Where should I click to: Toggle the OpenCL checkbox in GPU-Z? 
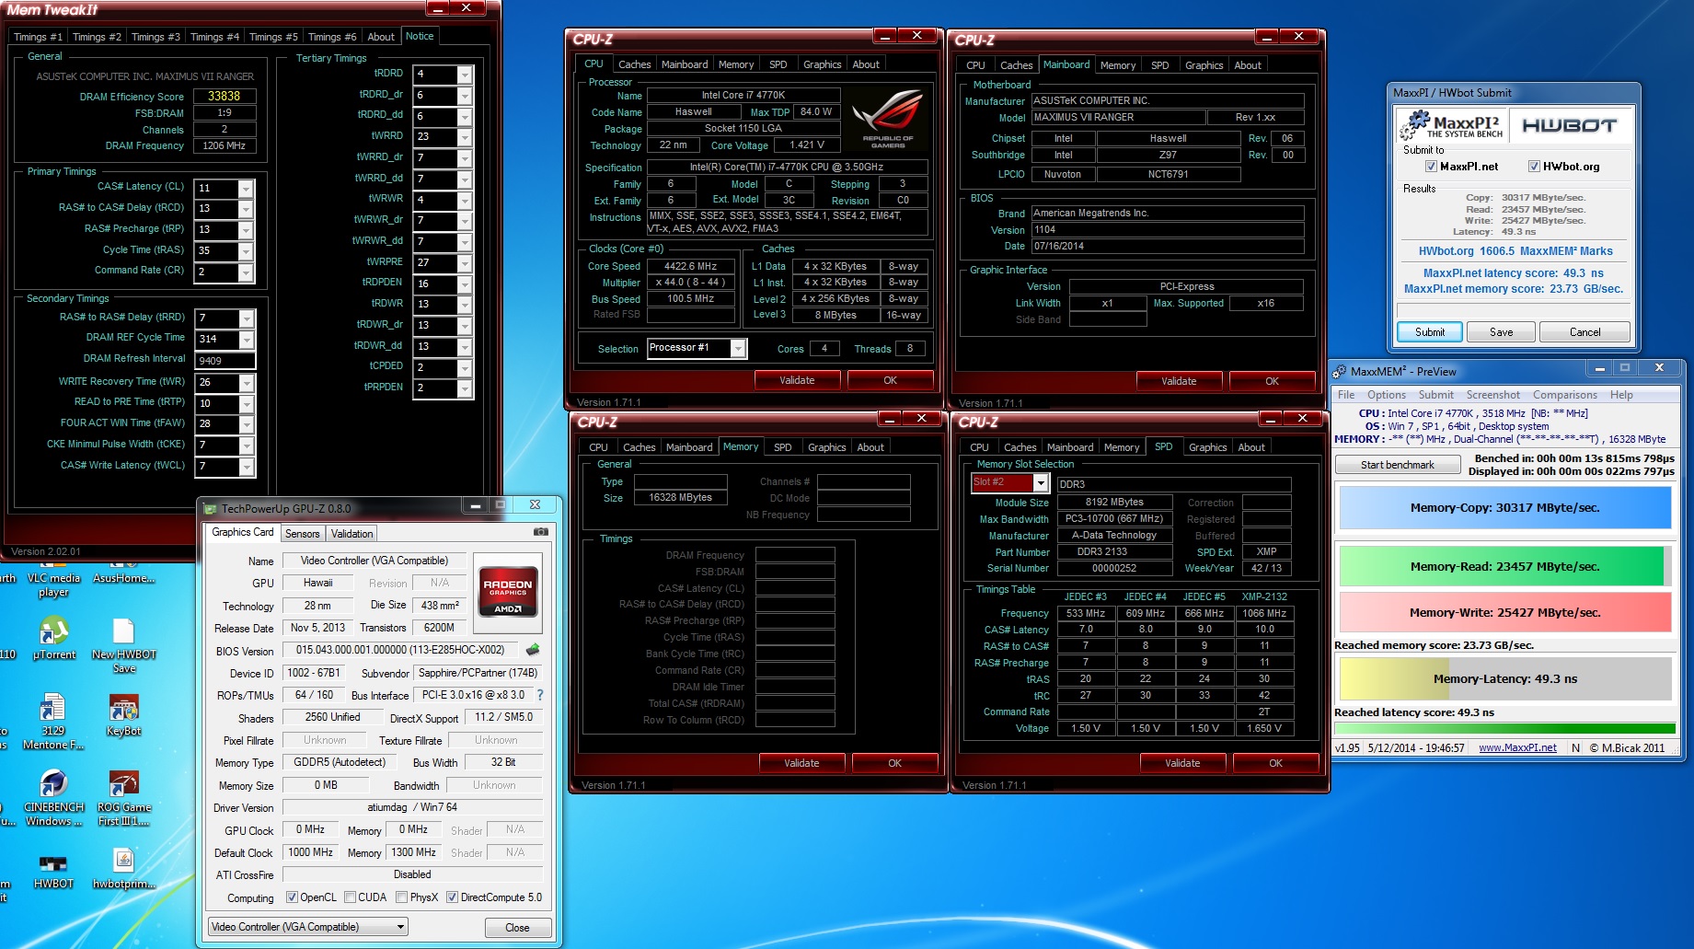(292, 897)
